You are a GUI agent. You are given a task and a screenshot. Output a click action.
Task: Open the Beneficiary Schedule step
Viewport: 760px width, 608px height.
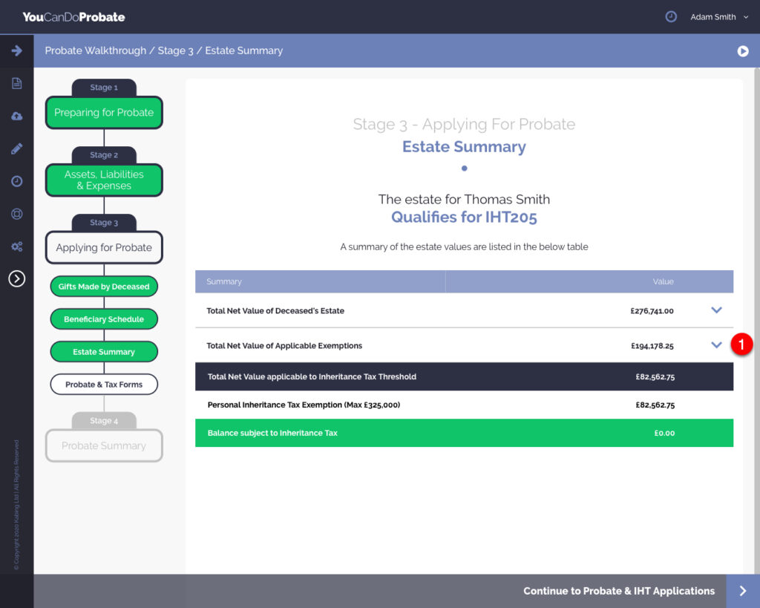(x=104, y=319)
